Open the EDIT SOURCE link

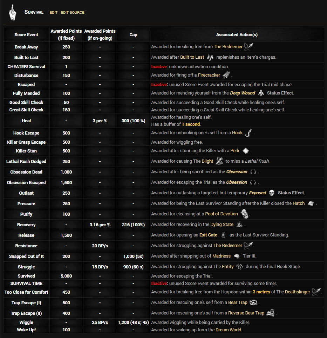click(x=73, y=13)
